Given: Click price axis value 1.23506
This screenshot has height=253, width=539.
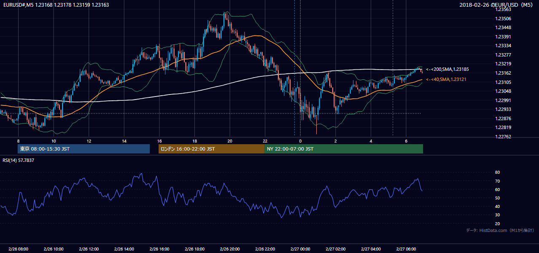Looking at the screenshot, I should tap(503, 19).
